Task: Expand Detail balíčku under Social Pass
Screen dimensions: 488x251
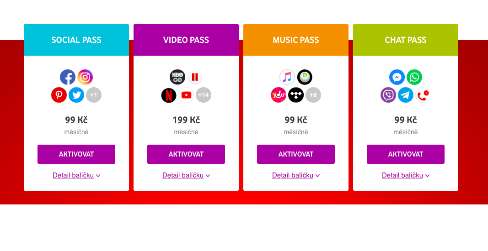Action: click(76, 175)
